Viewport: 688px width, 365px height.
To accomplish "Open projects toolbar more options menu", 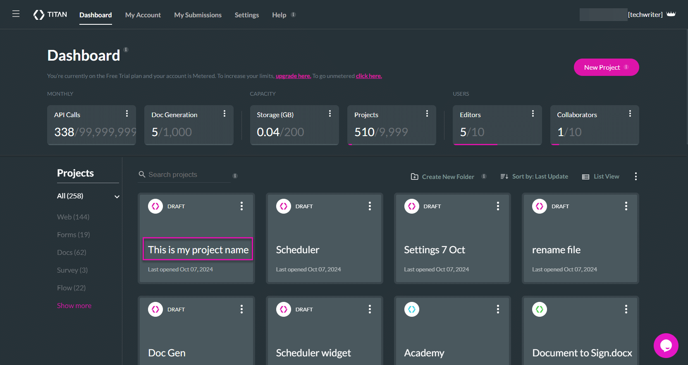I will coord(635,177).
